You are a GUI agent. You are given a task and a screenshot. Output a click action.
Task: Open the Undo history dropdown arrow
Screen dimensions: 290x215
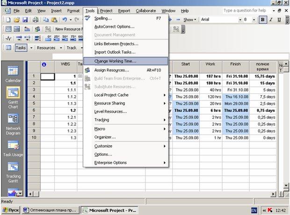pyautogui.click(x=71, y=20)
